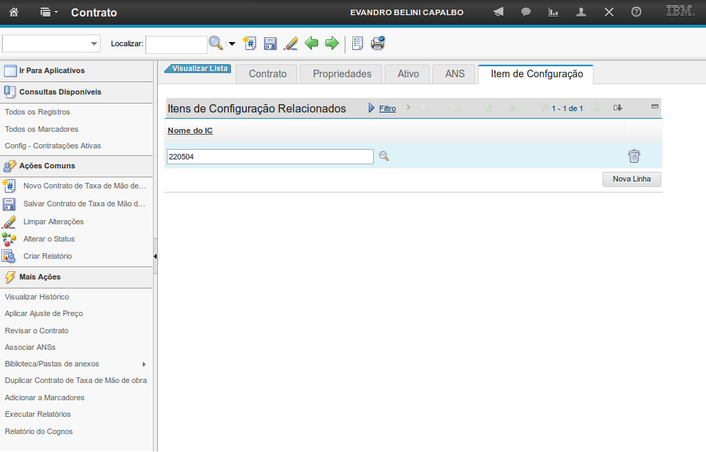Open the Go To menu dropdown
Image resolution: width=706 pixels, height=452 pixels.
[x=48, y=12]
